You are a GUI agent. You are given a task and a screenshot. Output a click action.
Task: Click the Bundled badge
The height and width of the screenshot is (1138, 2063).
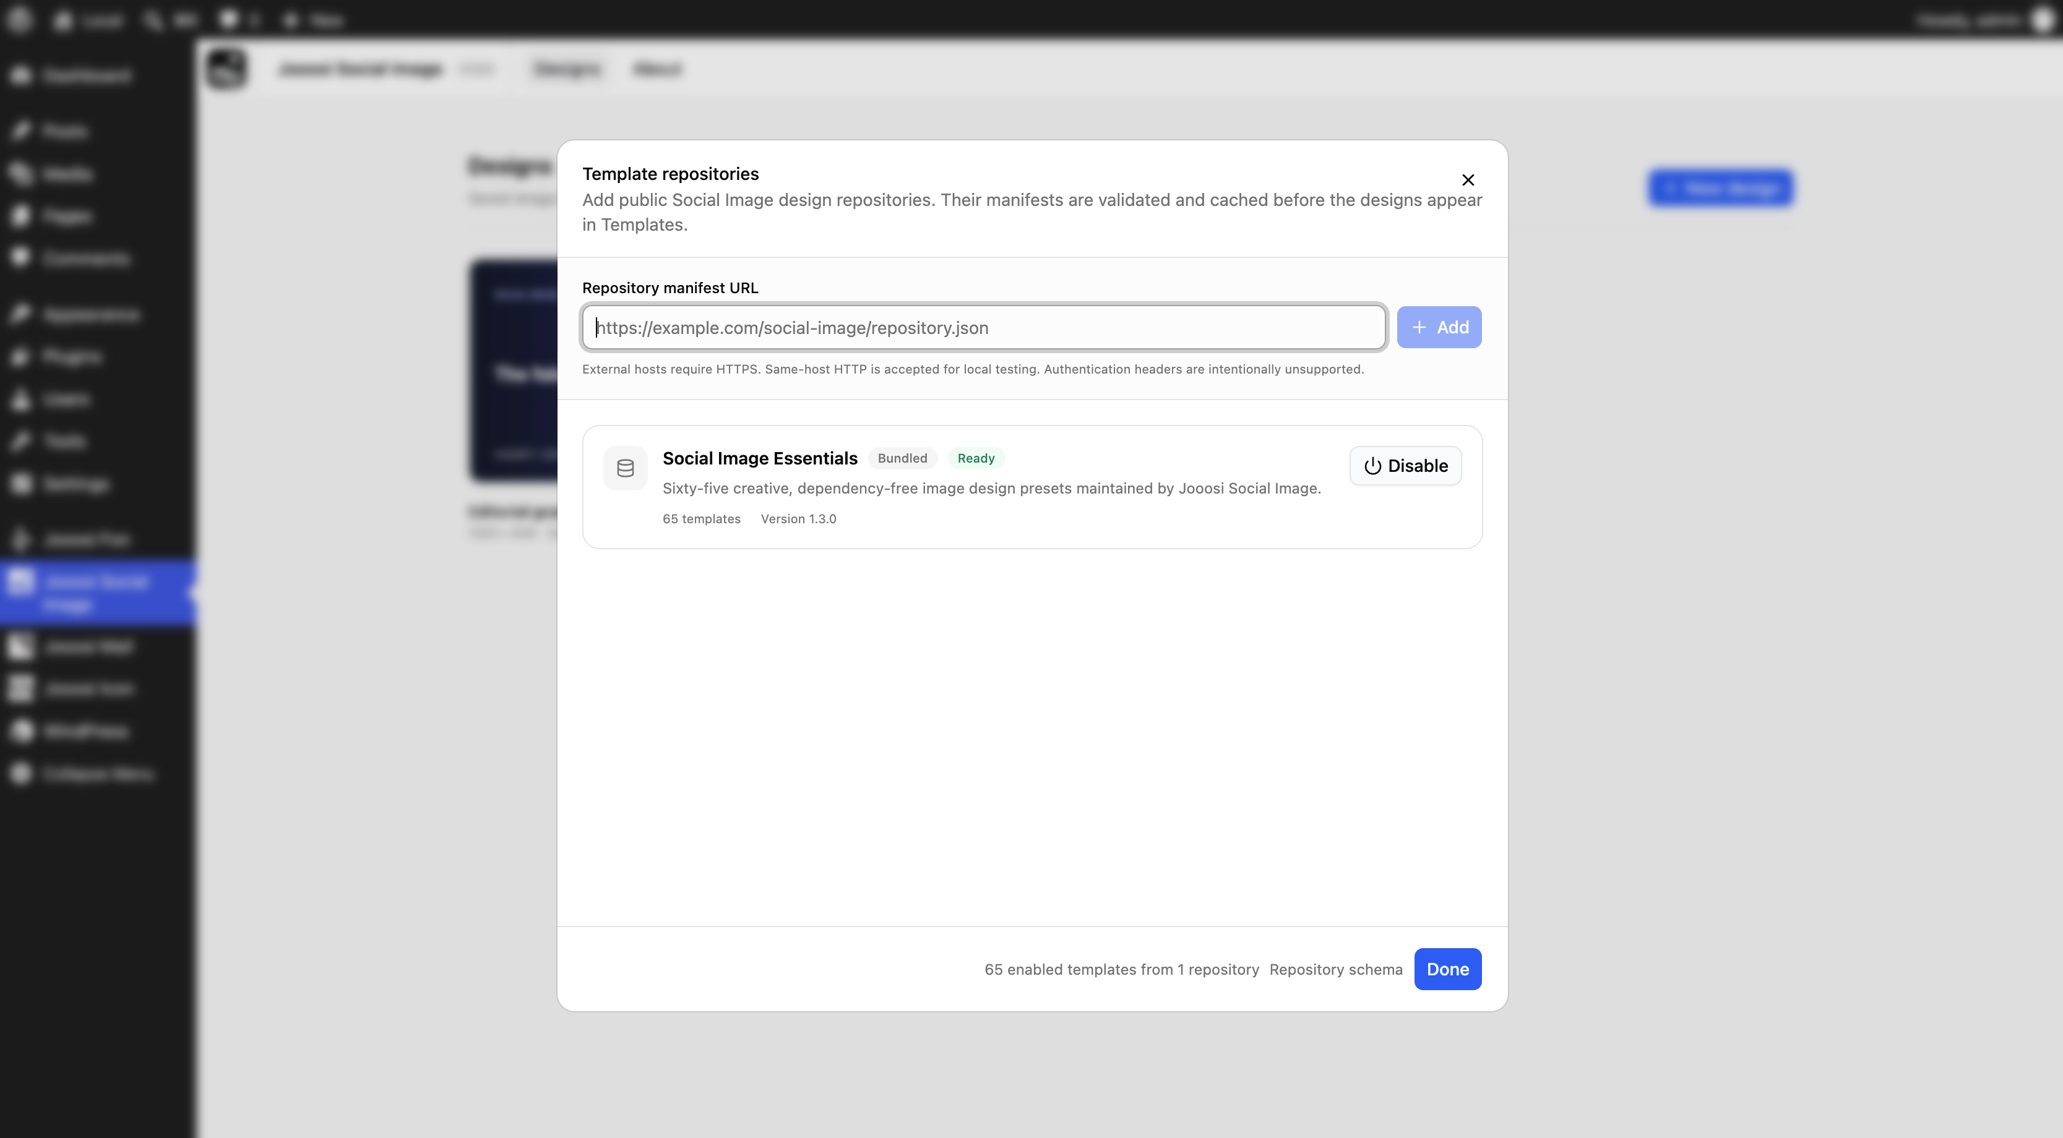tap(903, 458)
